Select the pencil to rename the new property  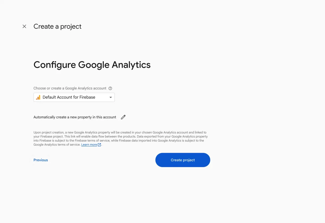point(123,117)
